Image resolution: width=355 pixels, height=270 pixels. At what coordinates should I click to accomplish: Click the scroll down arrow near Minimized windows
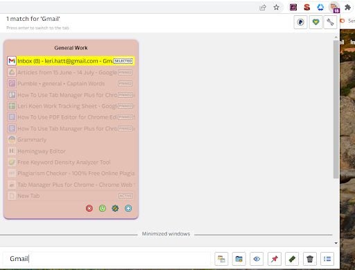point(336,243)
